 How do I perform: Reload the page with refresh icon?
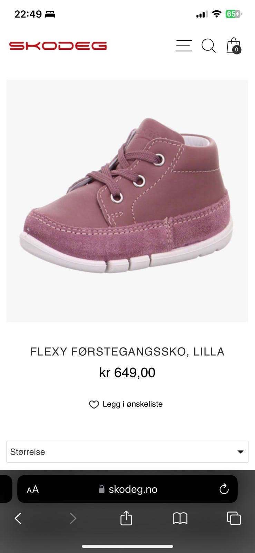click(224, 489)
